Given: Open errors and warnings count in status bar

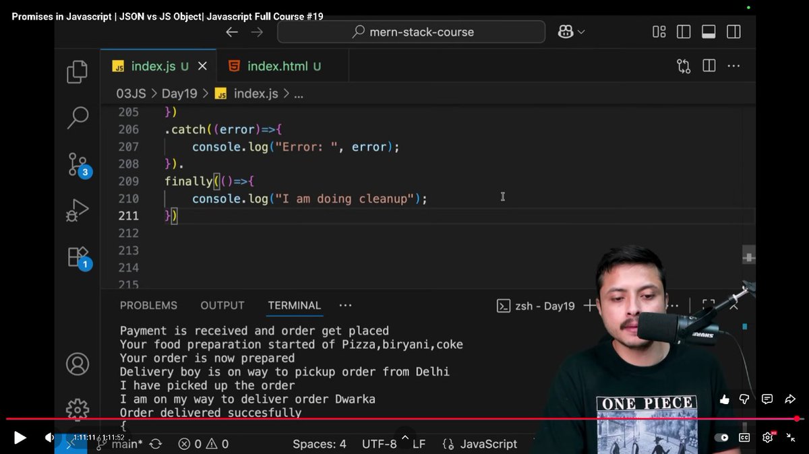Looking at the screenshot, I should (x=203, y=444).
